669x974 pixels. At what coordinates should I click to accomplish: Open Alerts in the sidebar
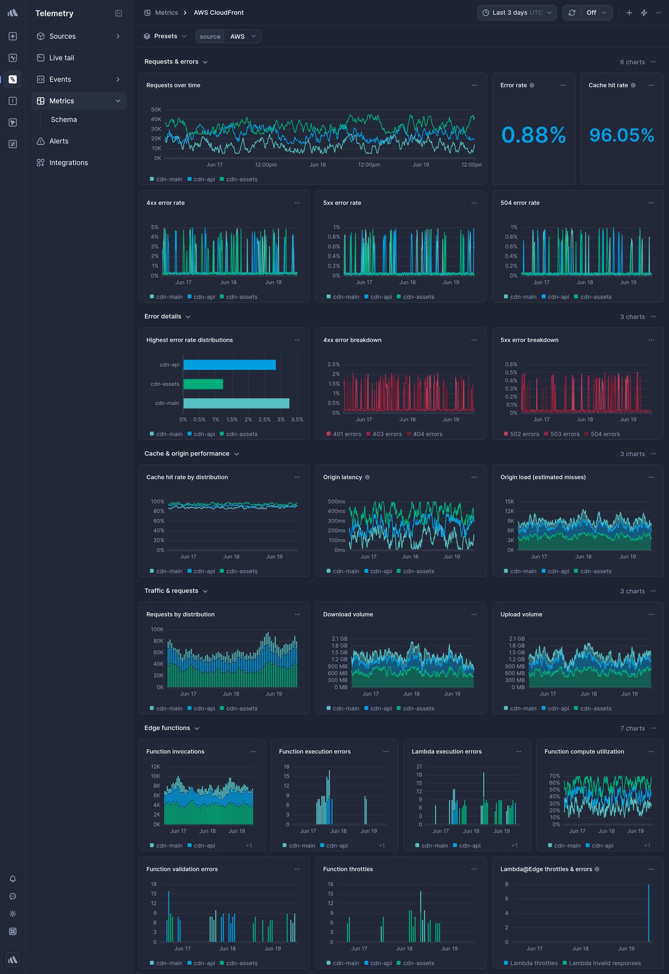79,141
